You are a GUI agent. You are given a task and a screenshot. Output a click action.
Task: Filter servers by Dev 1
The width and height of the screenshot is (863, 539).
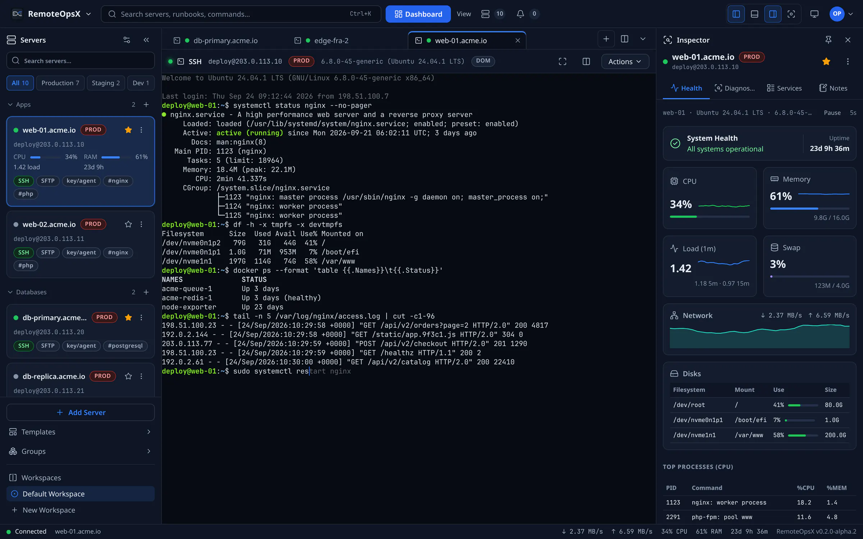141,83
